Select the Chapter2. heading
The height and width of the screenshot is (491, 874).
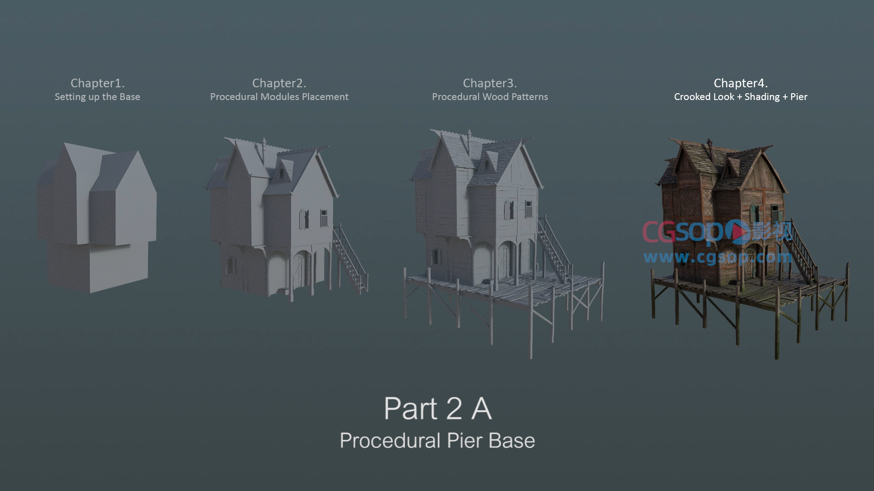[x=279, y=83]
